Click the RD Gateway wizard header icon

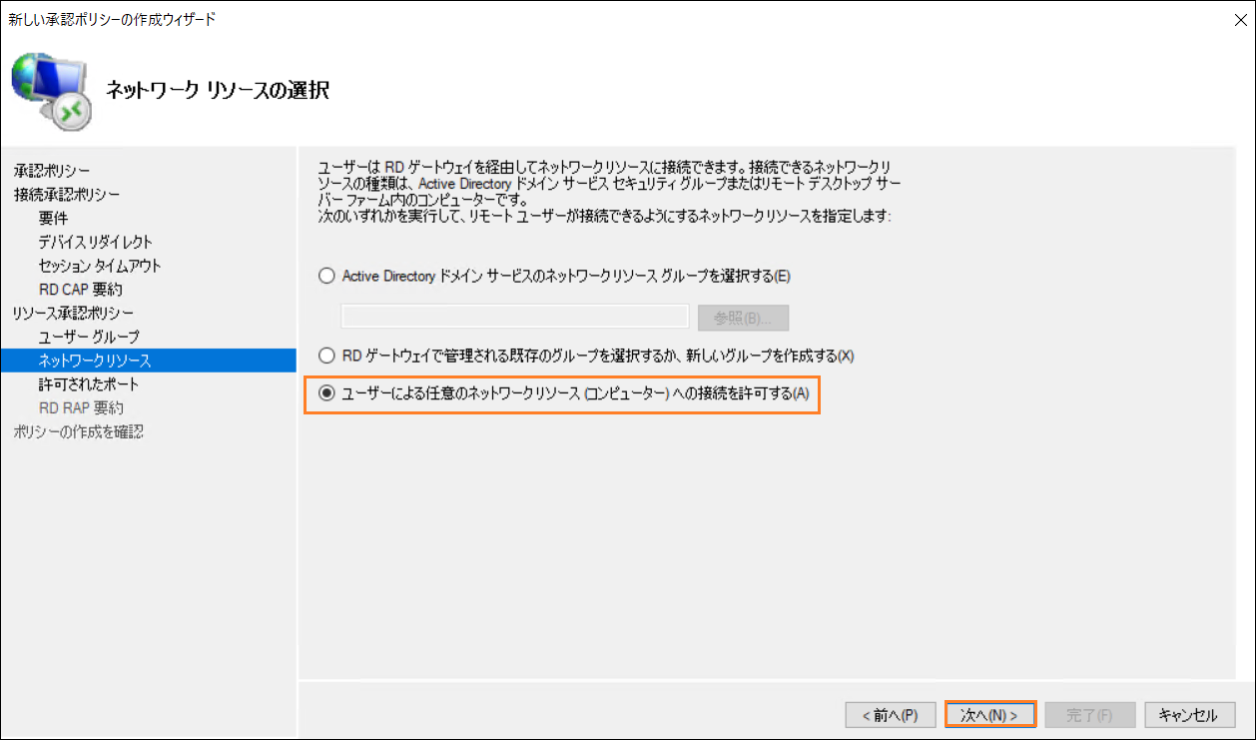click(x=50, y=90)
